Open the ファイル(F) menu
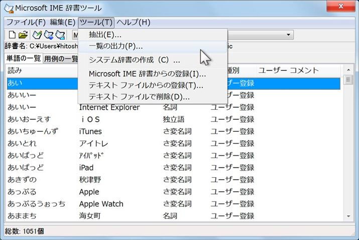Screen dimensions: 359x240 tap(26, 22)
